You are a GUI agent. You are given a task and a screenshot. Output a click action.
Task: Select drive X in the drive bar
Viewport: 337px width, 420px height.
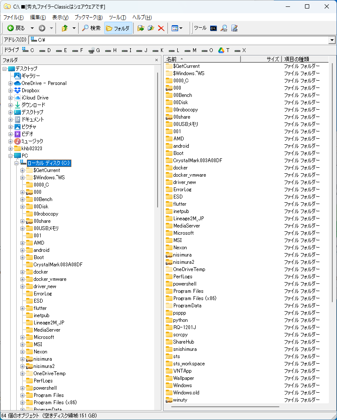240,50
